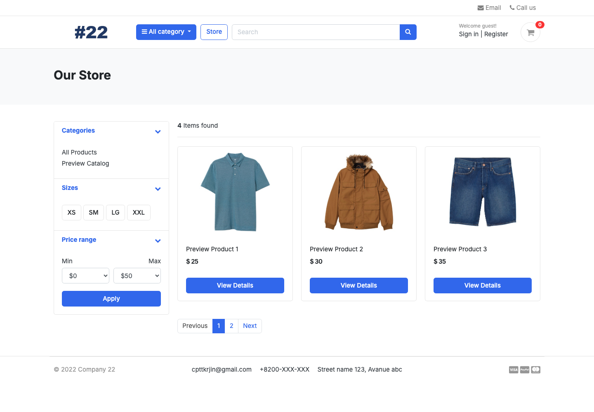Viewport: 594px width, 412px height.
Task: Click the Call us phone link
Action: click(523, 8)
